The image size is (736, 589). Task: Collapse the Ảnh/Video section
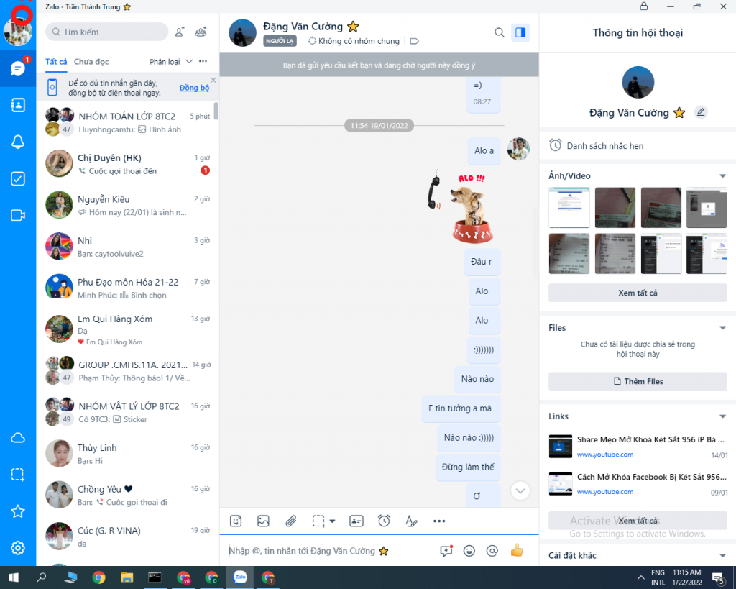722,176
